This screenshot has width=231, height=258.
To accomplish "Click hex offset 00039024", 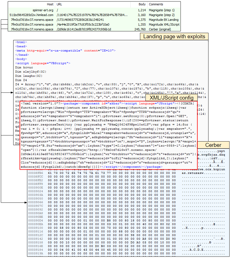I will (35, 191).
